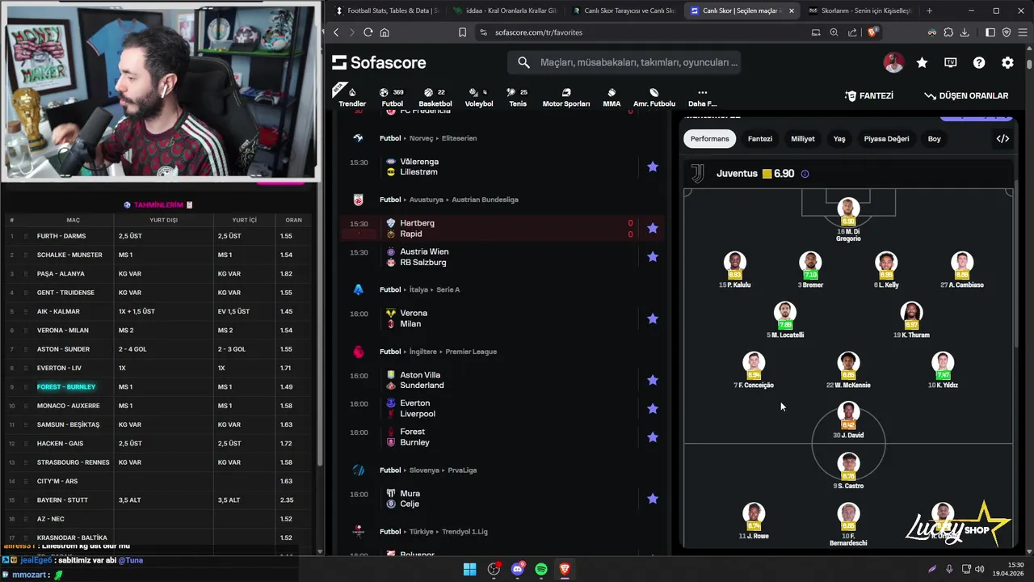
Task: Unfavorite the Hartberg vs Rapid match
Action: [x=652, y=228]
